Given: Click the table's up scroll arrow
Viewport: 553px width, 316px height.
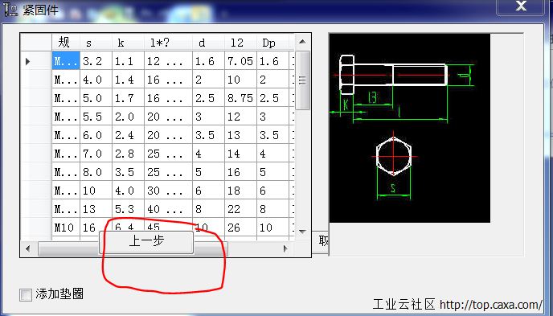Looking at the screenshot, I should 302,42.
